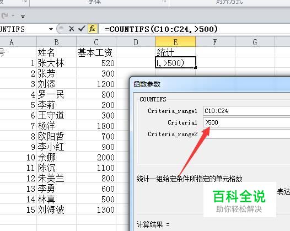
Task: Select the name cell 罗一民
Action: (56, 94)
